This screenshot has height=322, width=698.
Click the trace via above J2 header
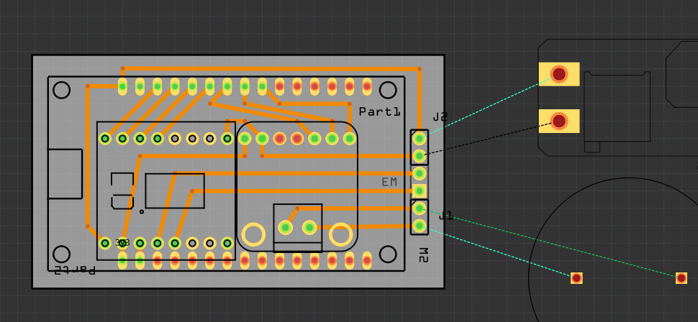(x=420, y=69)
